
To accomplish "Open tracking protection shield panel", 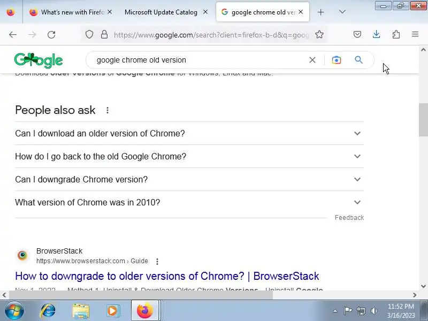I will [89, 34].
